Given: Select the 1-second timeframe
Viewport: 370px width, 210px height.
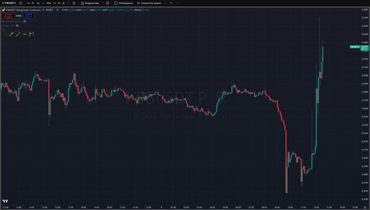Looking at the screenshot, I should click(x=28, y=3).
